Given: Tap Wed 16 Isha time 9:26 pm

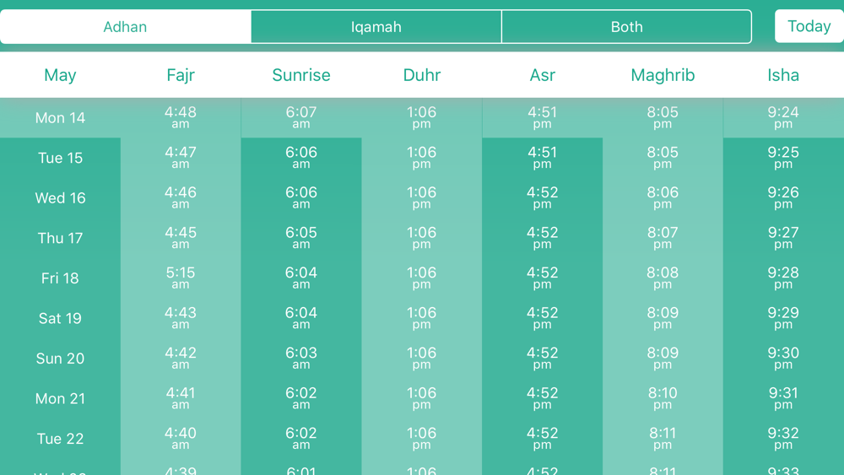Looking at the screenshot, I should [783, 197].
